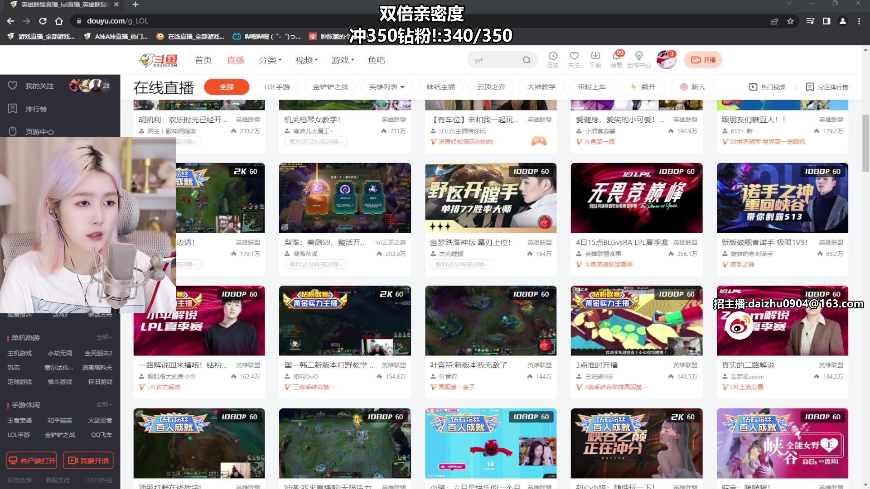The width and height of the screenshot is (870, 489).
Task: Open 首页 home nav item
Action: pos(203,60)
